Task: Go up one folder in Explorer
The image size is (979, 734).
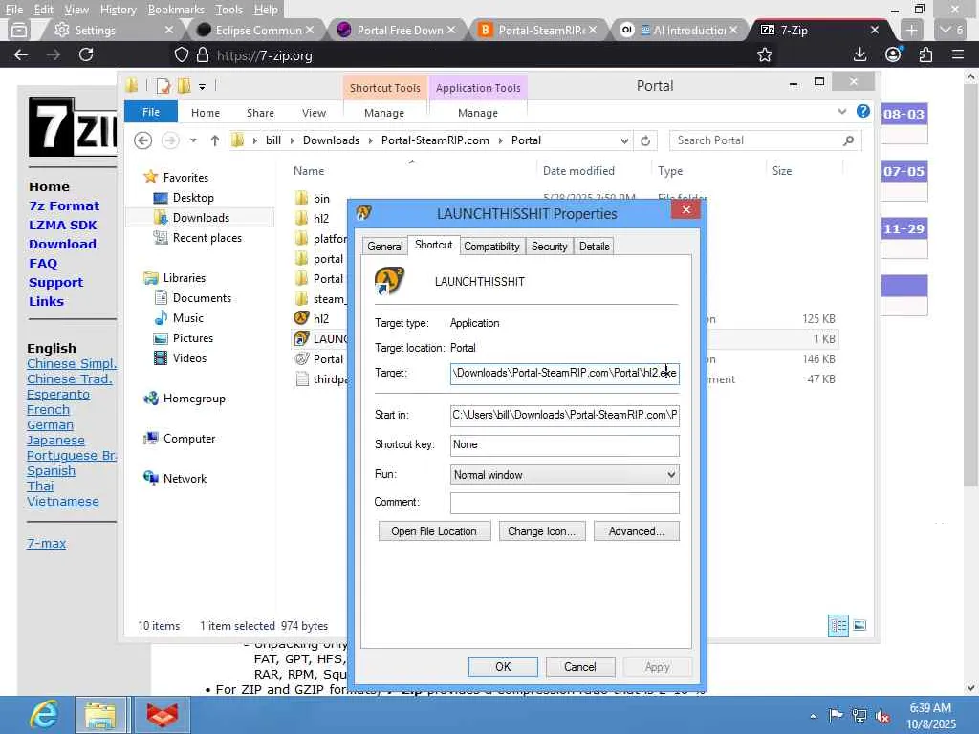Action: click(215, 140)
